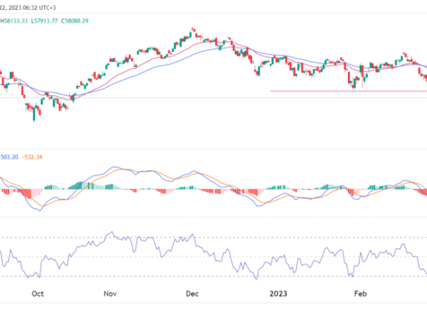Image resolution: width=427 pixels, height=320 pixels.
Task: Select the pink horizontal support line
Action: tap(349, 91)
